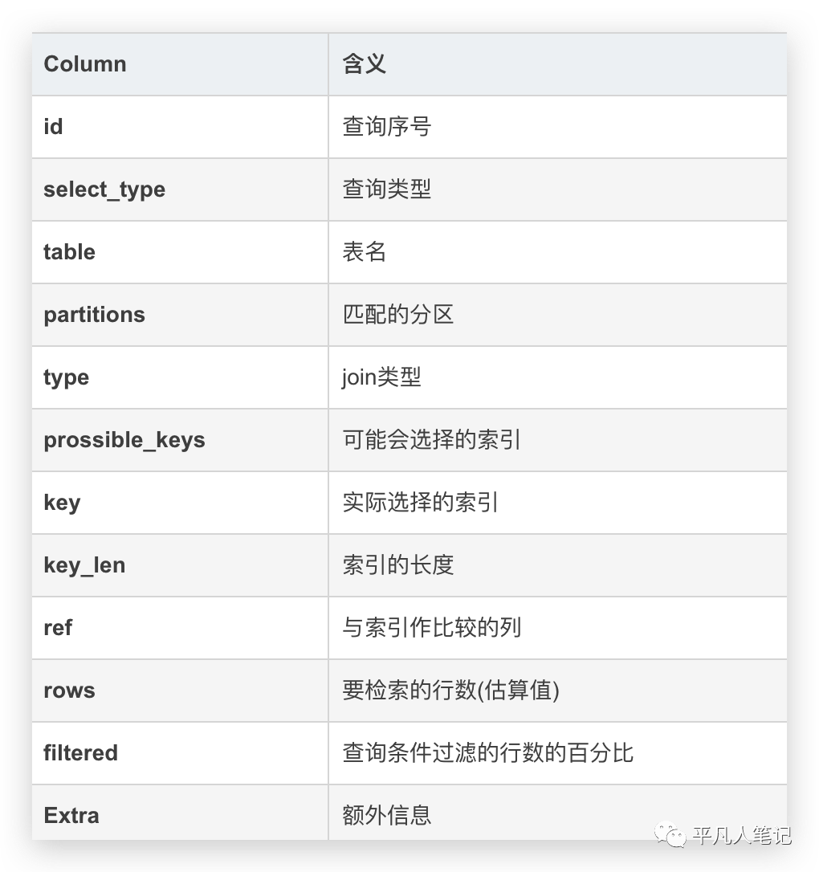This screenshot has width=819, height=872.
Task: Click the 要检索的行数(估算值) description
Action: tap(451, 691)
